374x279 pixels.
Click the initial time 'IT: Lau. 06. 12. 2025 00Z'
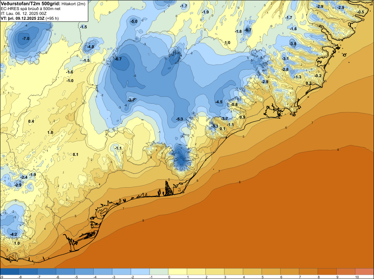(x=24, y=13)
